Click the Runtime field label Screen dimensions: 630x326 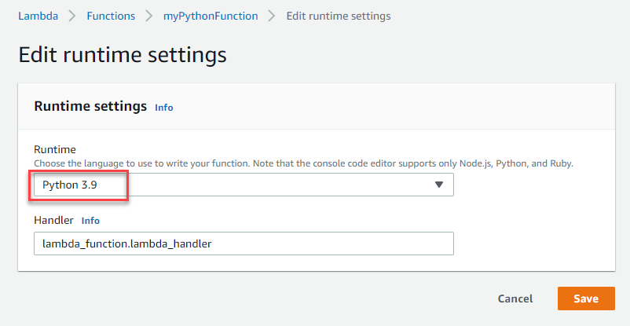(54, 149)
